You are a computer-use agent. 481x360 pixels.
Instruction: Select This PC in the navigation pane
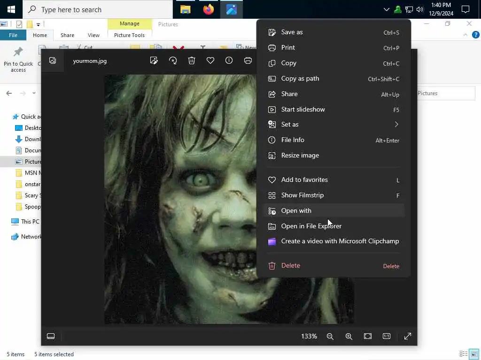tap(26, 222)
